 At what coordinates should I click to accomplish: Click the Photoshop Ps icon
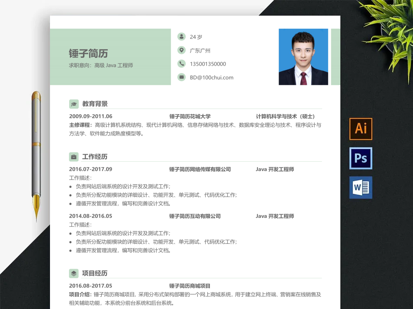coord(360,158)
